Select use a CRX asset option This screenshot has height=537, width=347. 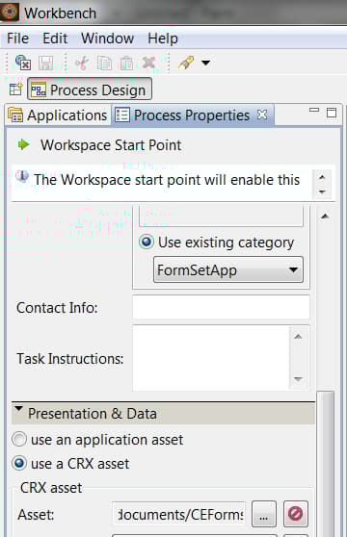pyautogui.click(x=19, y=463)
